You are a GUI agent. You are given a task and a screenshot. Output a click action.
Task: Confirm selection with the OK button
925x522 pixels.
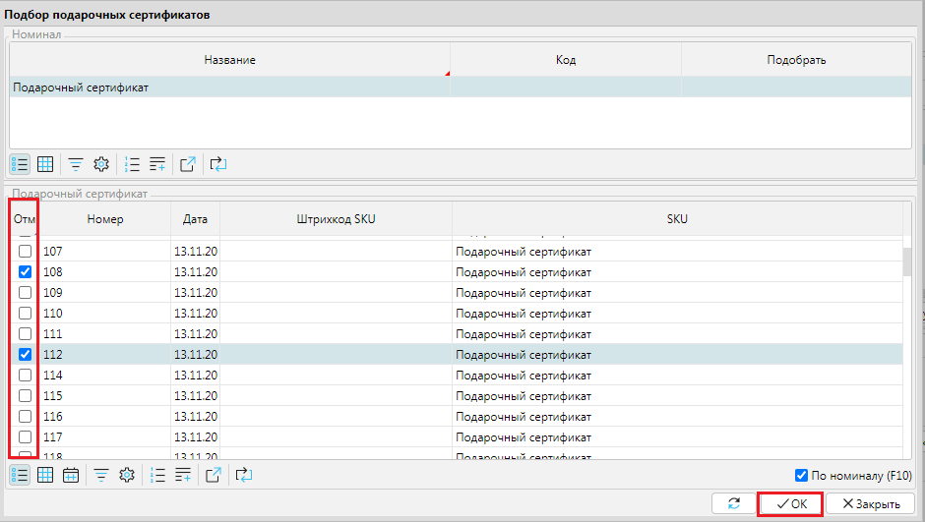[790, 504]
